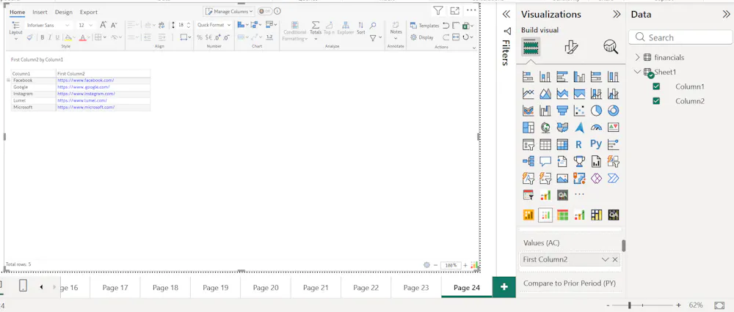This screenshot has height=312, width=734.
Task: Add a new page with plus button
Action: (504, 287)
